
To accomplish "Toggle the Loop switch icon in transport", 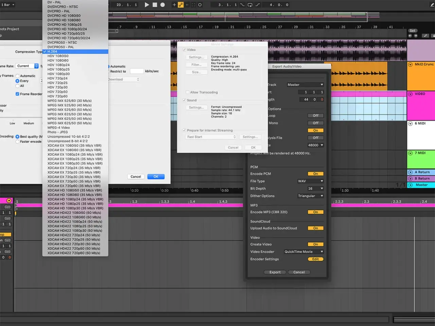I will pyautogui.click(x=250, y=5).
